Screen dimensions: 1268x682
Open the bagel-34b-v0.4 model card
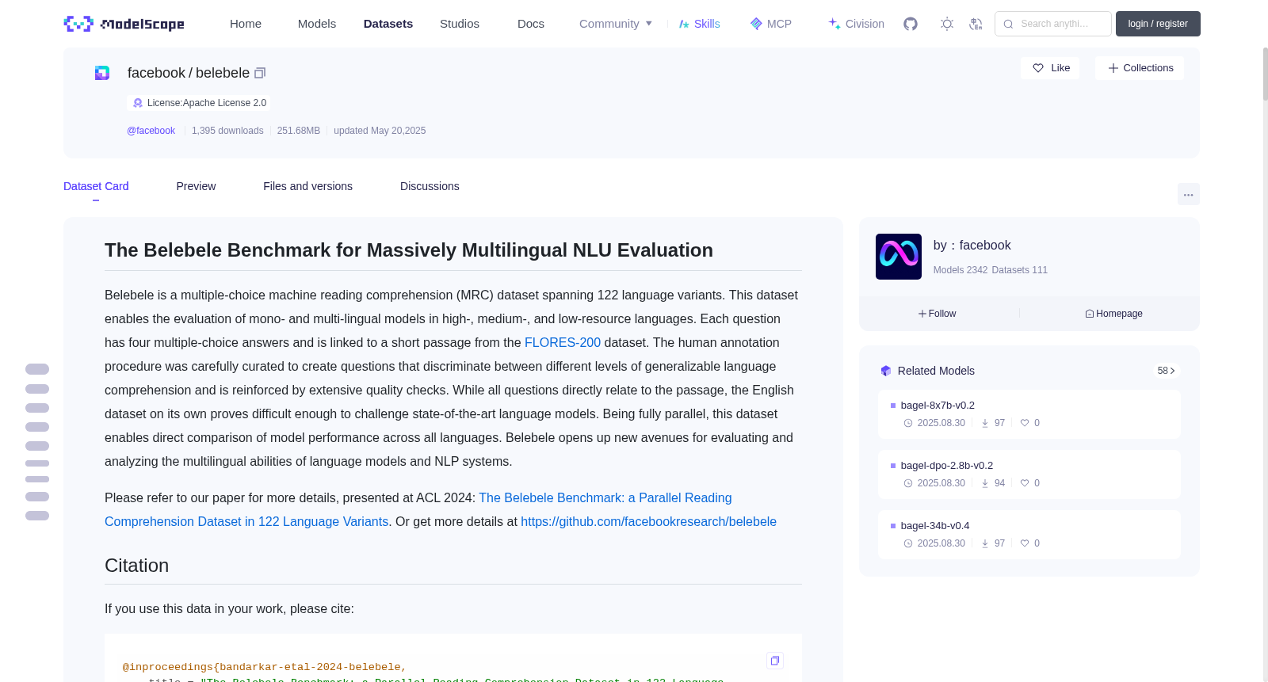[1029, 535]
